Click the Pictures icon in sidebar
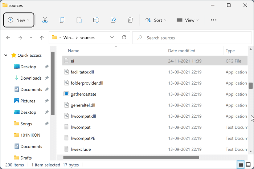The height and width of the screenshot is (169, 254). point(17,101)
